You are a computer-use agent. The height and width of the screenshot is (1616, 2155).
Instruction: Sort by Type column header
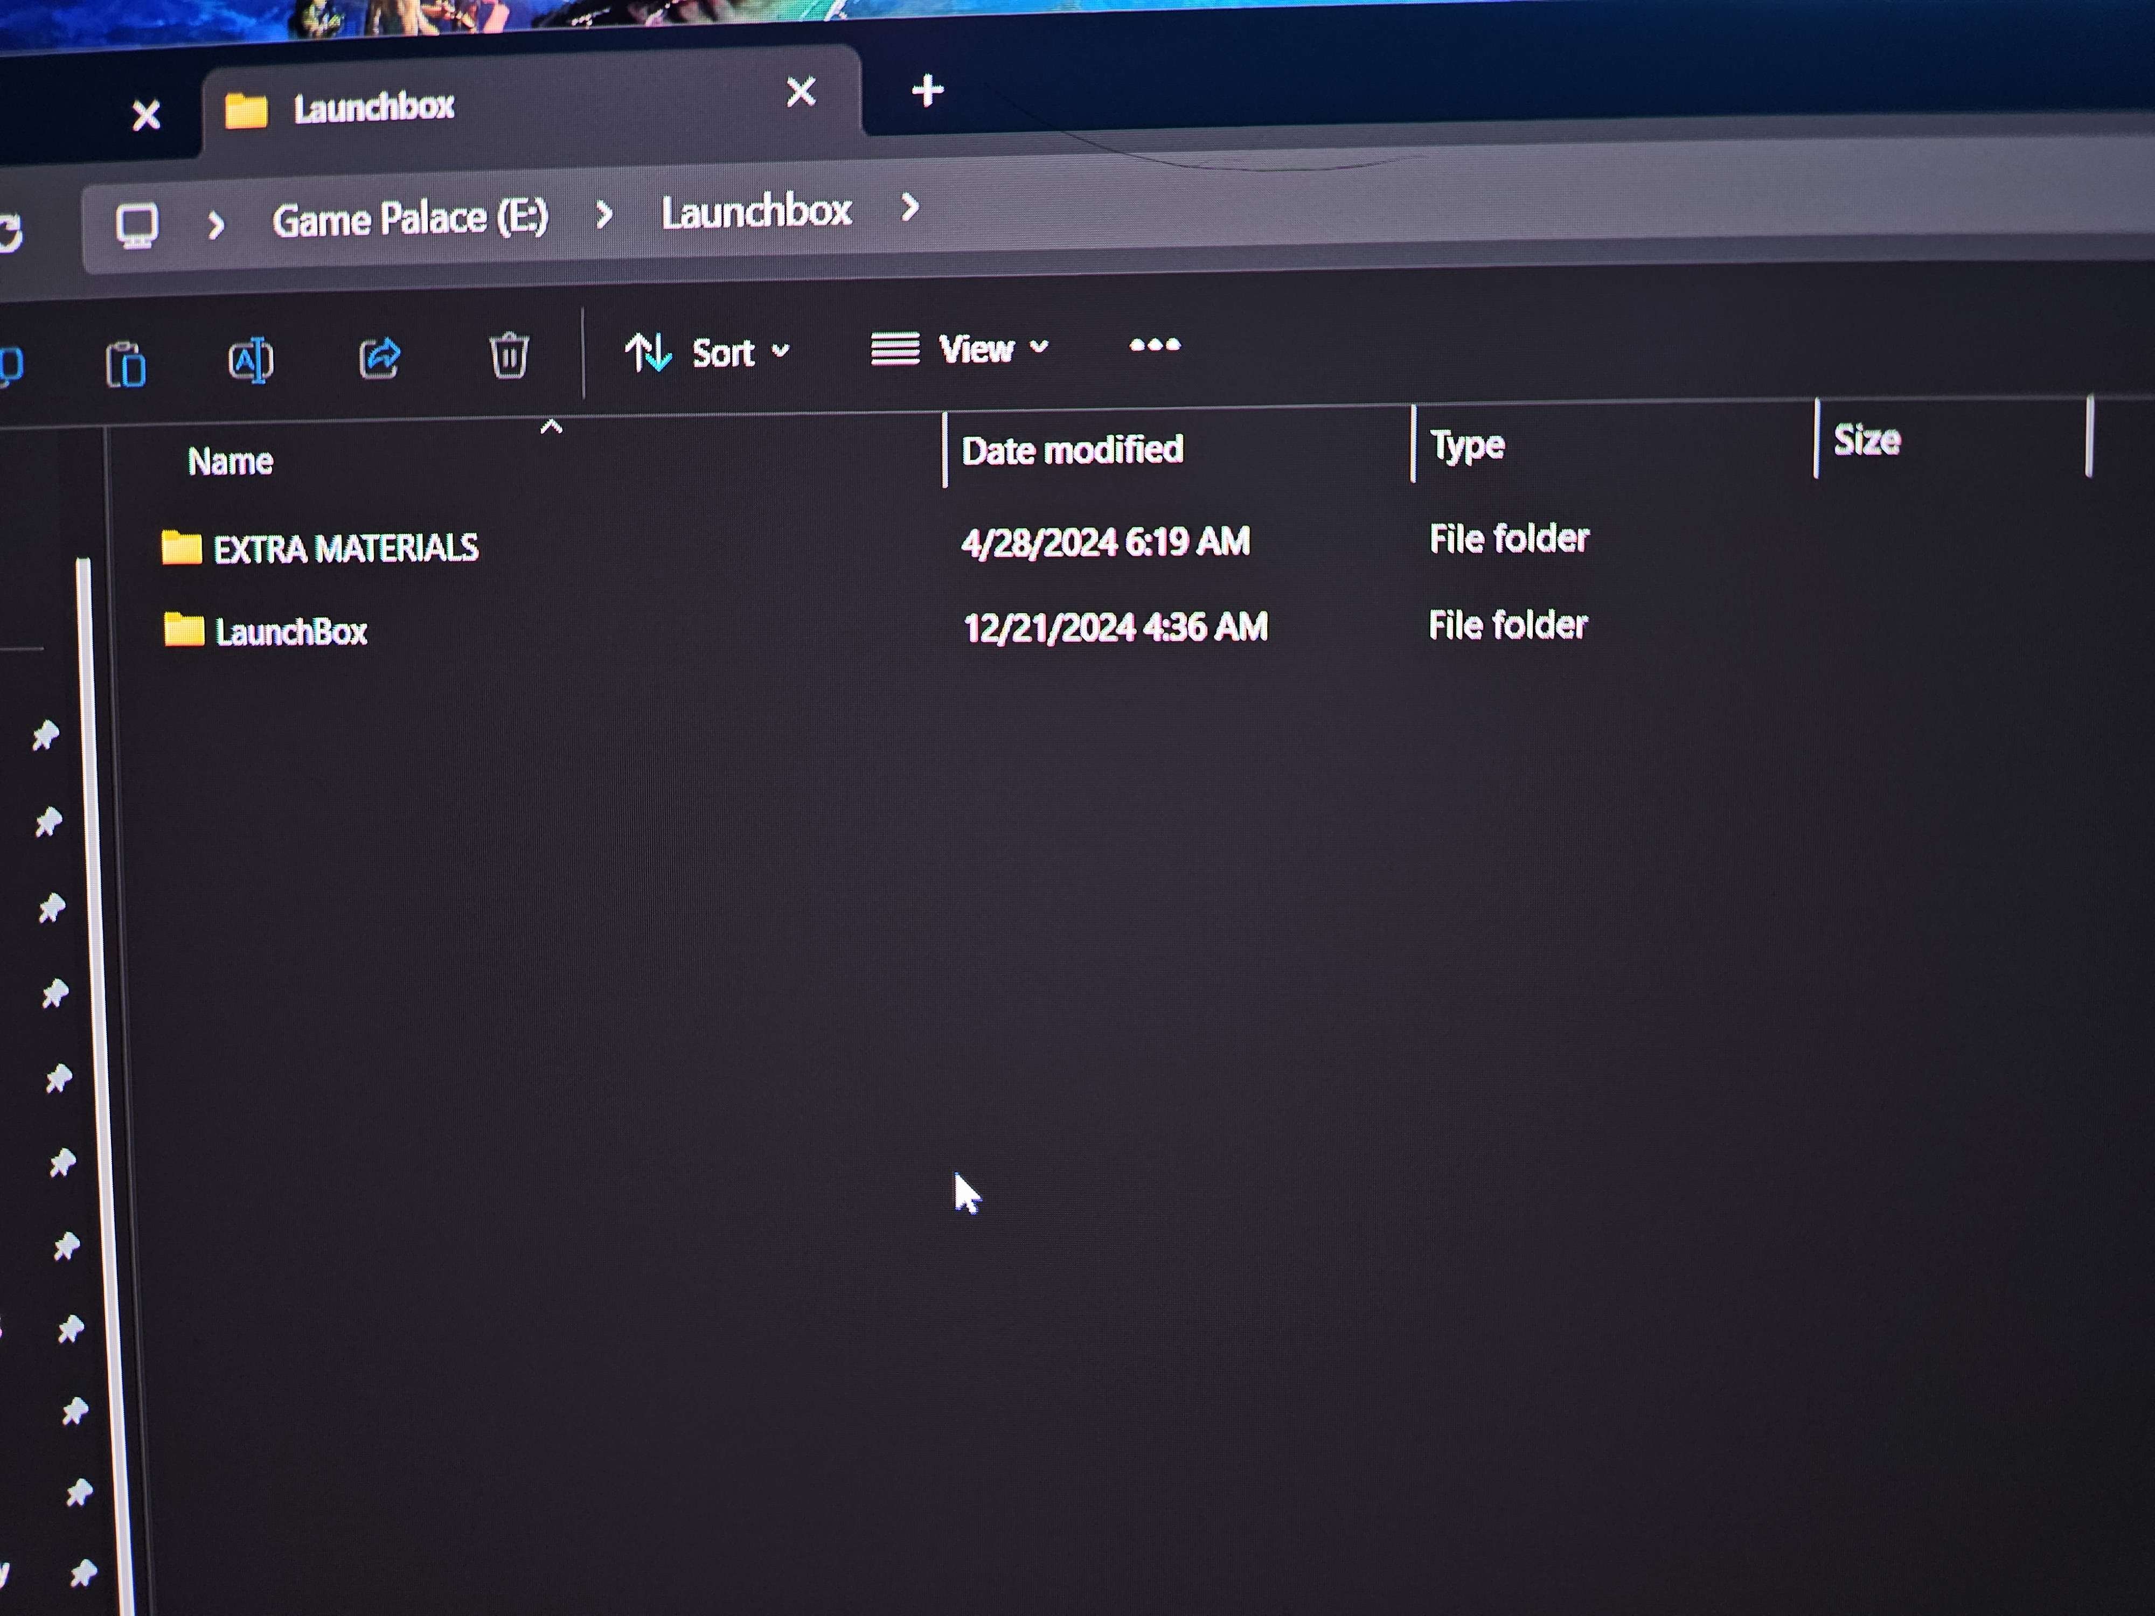tap(1467, 445)
